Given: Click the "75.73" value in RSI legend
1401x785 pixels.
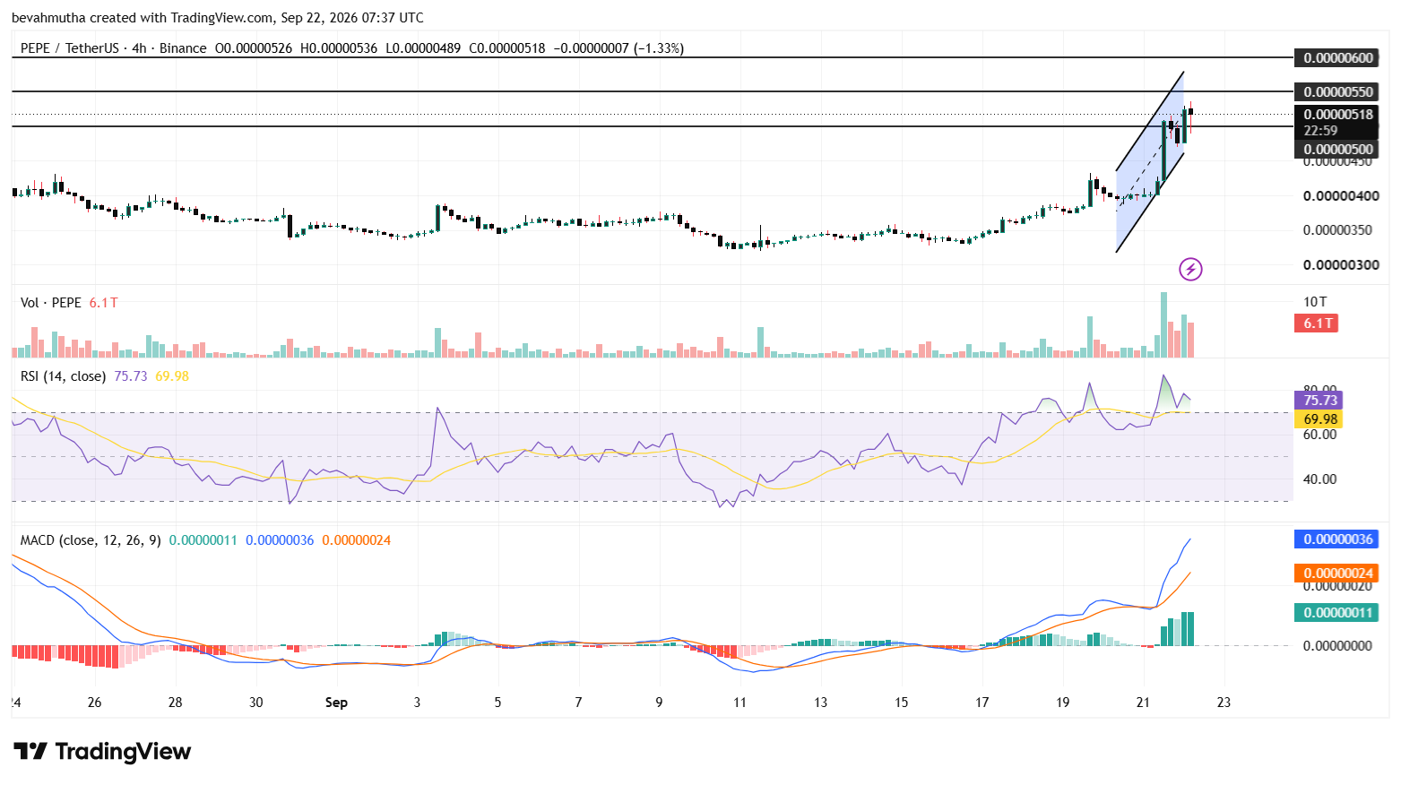Looking at the screenshot, I should click(131, 376).
